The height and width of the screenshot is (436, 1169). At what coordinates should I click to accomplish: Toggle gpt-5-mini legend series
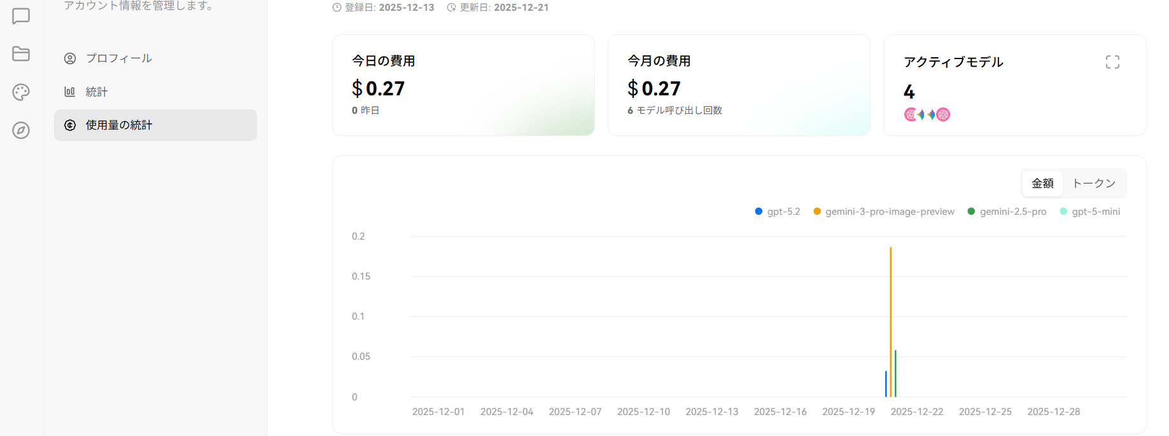(1089, 212)
